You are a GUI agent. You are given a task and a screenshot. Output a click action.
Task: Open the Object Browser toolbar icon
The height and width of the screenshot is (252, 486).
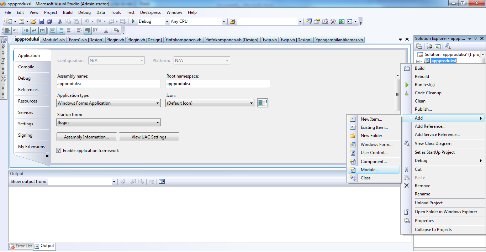click(x=325, y=21)
